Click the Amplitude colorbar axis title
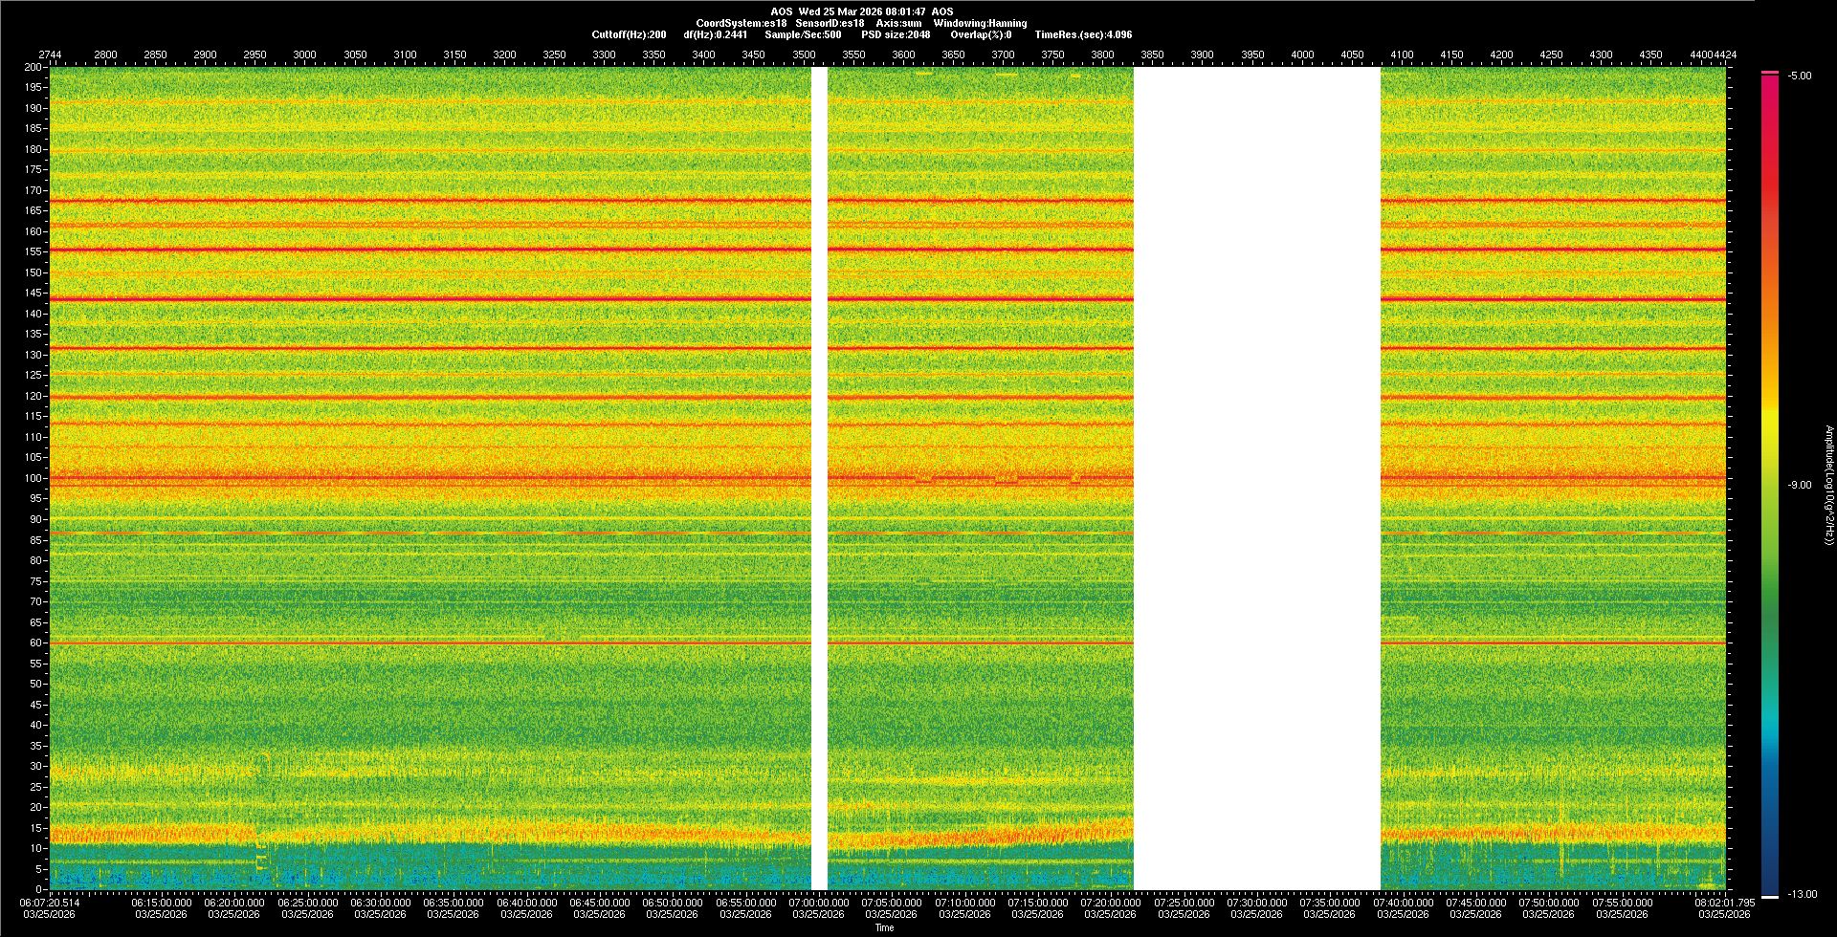 [x=1827, y=486]
